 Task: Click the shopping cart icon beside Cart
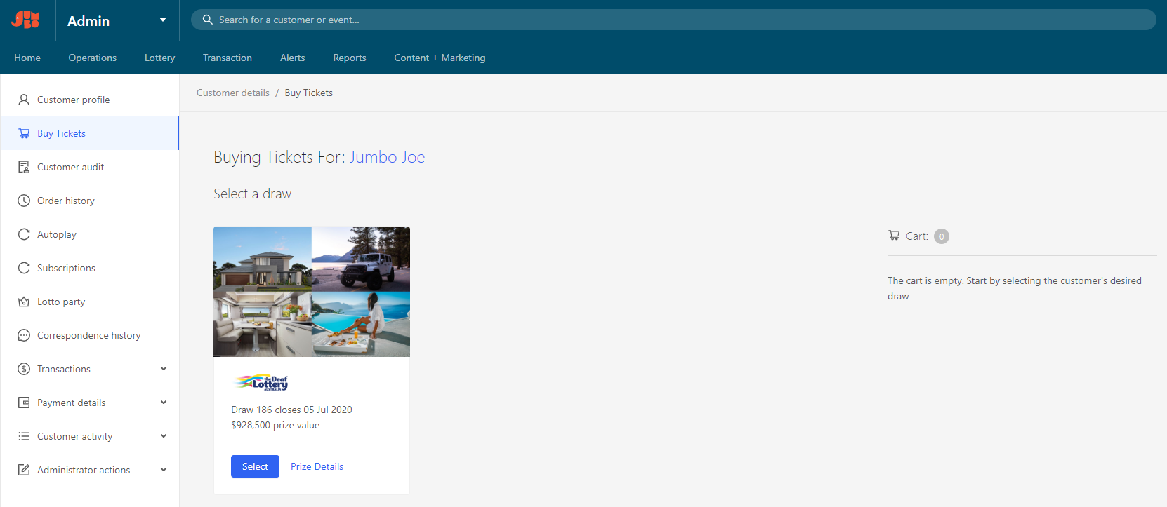[894, 236]
